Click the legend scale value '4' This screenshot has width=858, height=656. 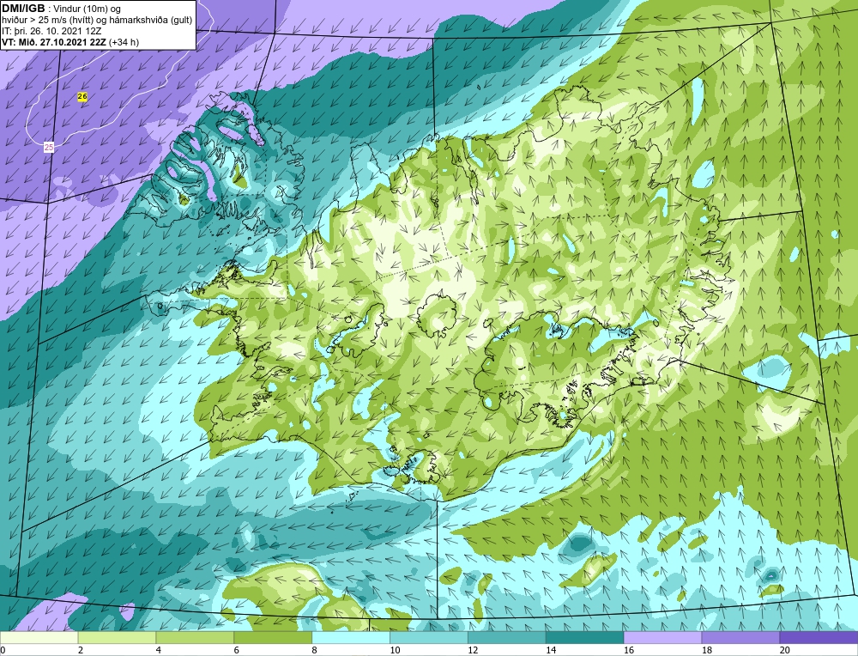pos(158,650)
